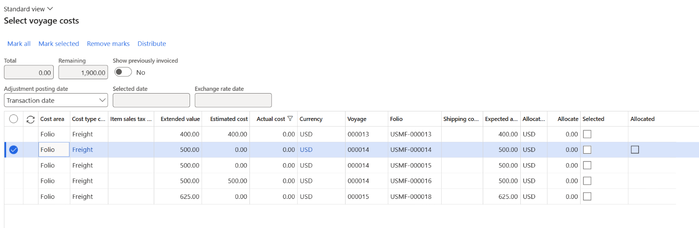Viewport: 699px width, 228px height.
Task: Toggle Show previously invoiced switch
Action: (x=123, y=72)
